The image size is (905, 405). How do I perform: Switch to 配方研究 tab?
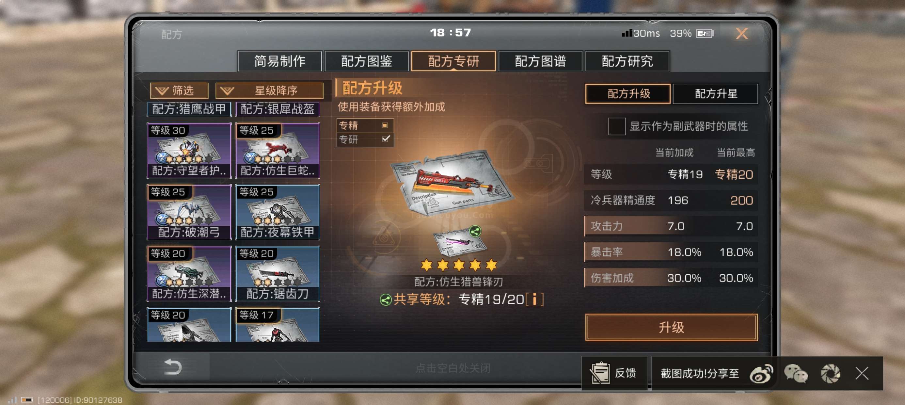pyautogui.click(x=627, y=61)
